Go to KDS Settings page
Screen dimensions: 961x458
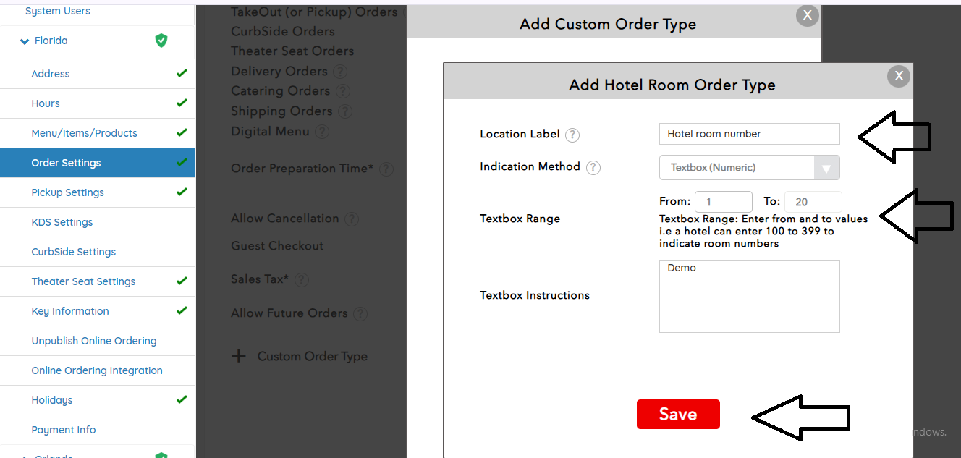click(62, 222)
